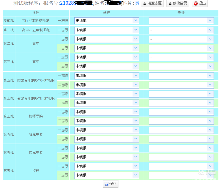Click the 清空志愿 (clear choices) button

(152, 3)
